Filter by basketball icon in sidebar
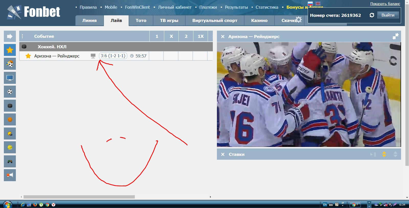Image resolution: width=409 pixels, height=208 pixels. pyautogui.click(x=10, y=120)
